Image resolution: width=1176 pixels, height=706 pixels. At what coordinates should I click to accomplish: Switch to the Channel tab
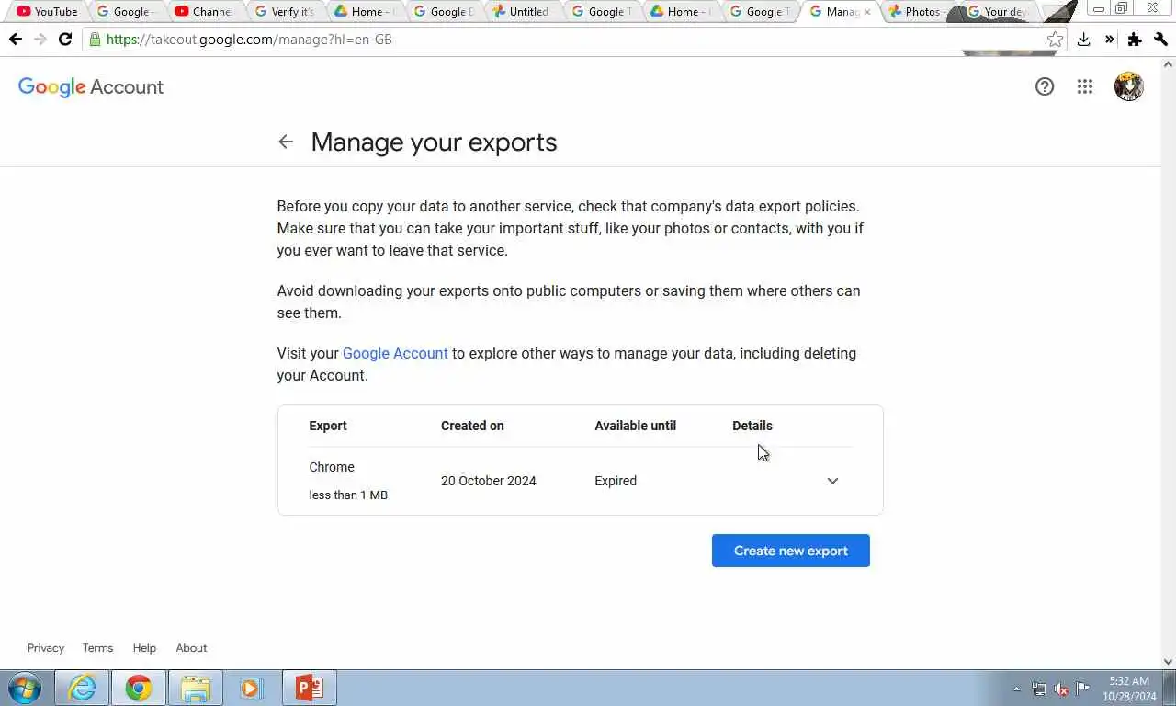pyautogui.click(x=204, y=12)
